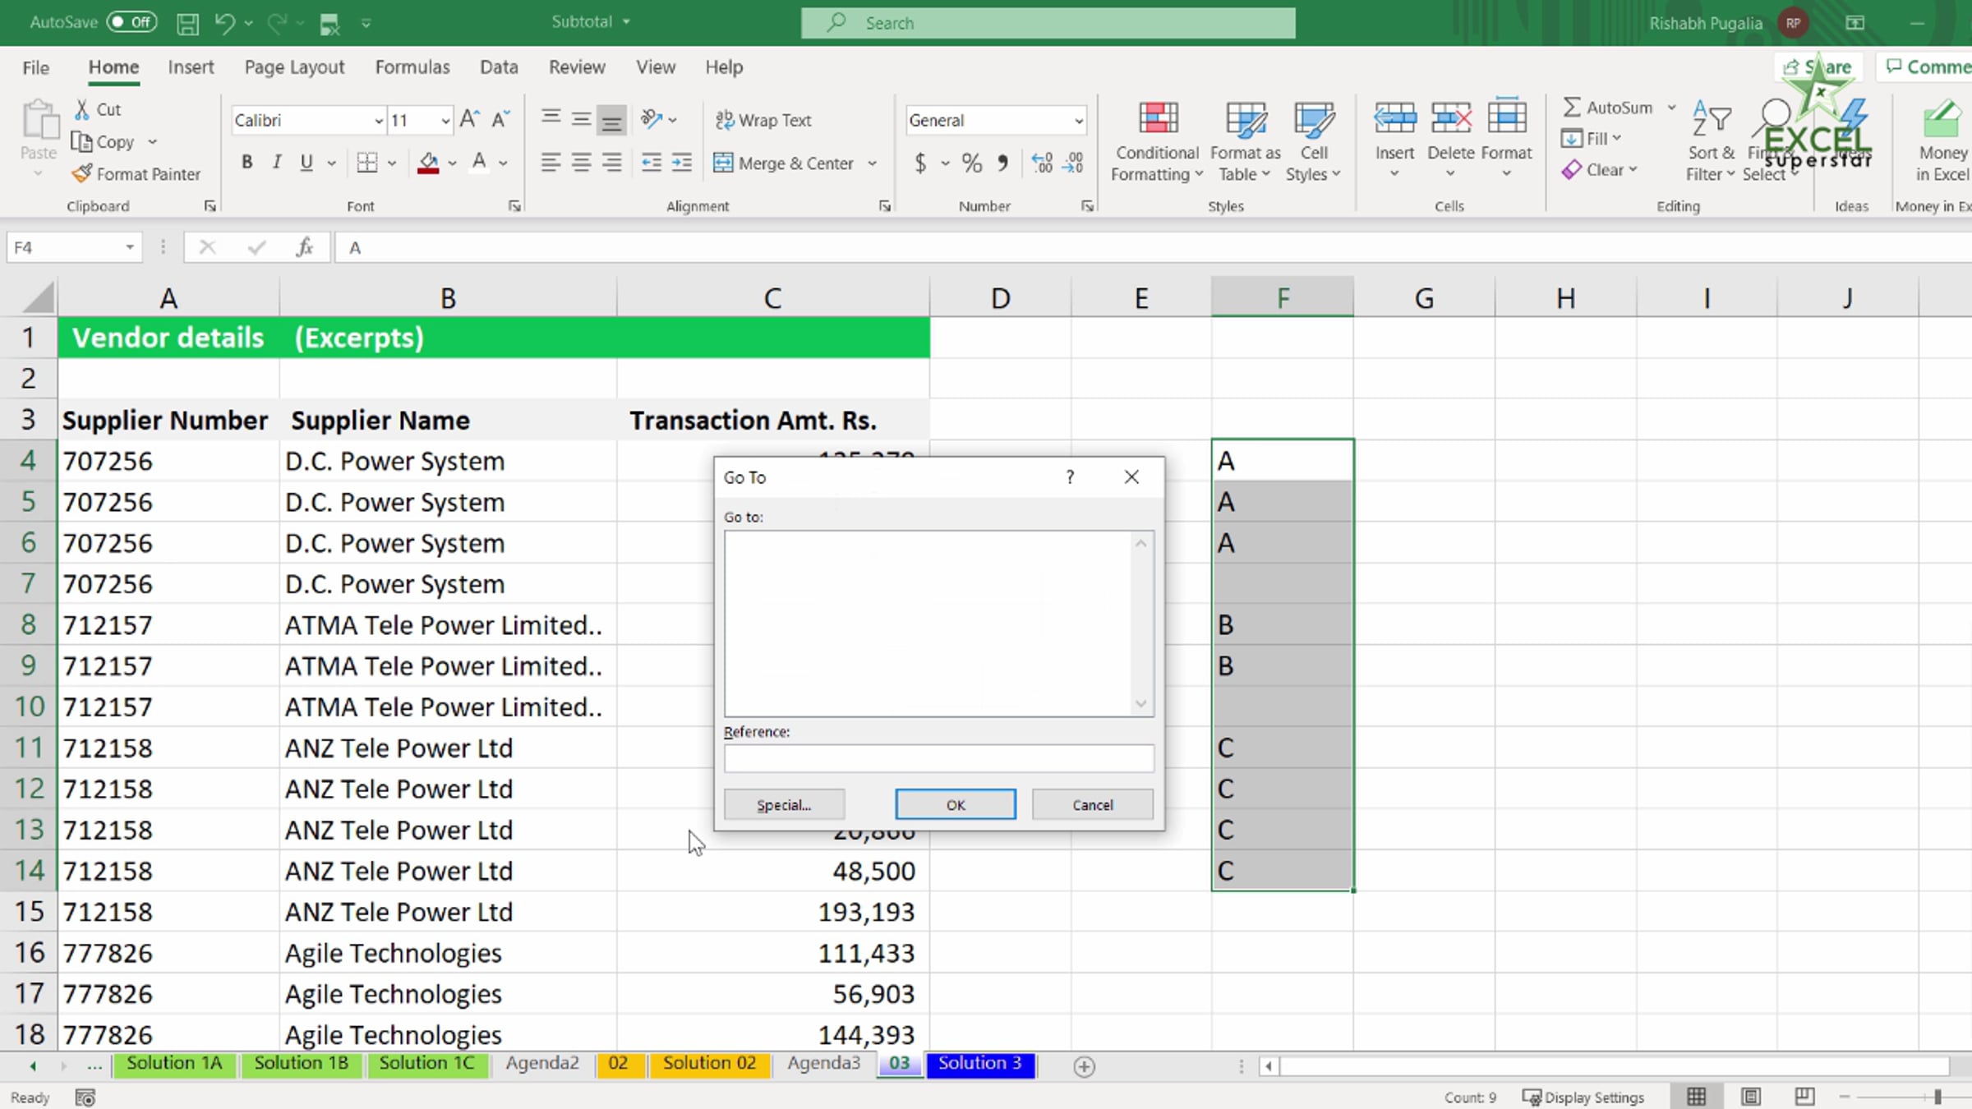
Task: Switch to the Solution 3 sheet tab
Action: 979,1064
